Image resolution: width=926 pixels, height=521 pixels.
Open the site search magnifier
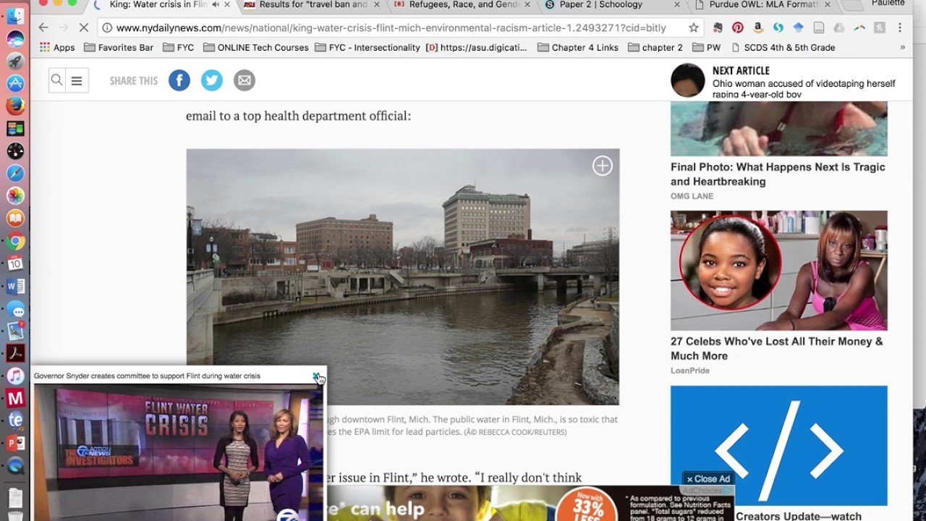click(56, 80)
